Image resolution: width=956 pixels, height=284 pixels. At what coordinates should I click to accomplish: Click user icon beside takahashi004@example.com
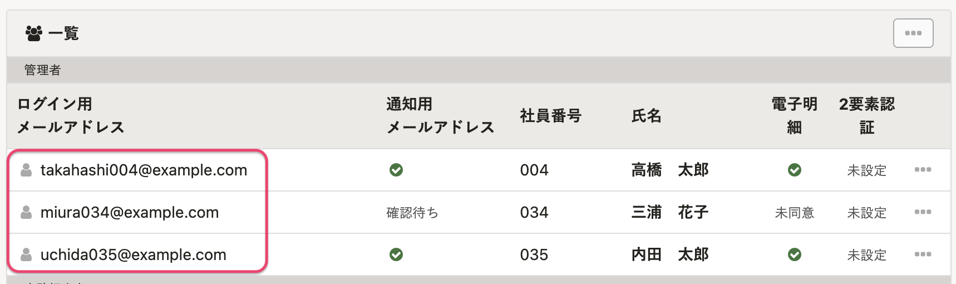[x=26, y=170]
